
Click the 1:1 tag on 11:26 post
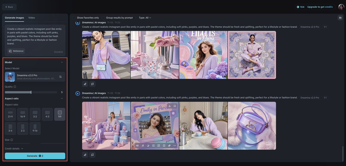point(325,98)
